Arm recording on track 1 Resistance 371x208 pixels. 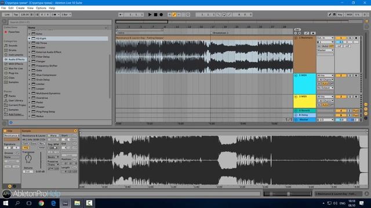(356, 38)
